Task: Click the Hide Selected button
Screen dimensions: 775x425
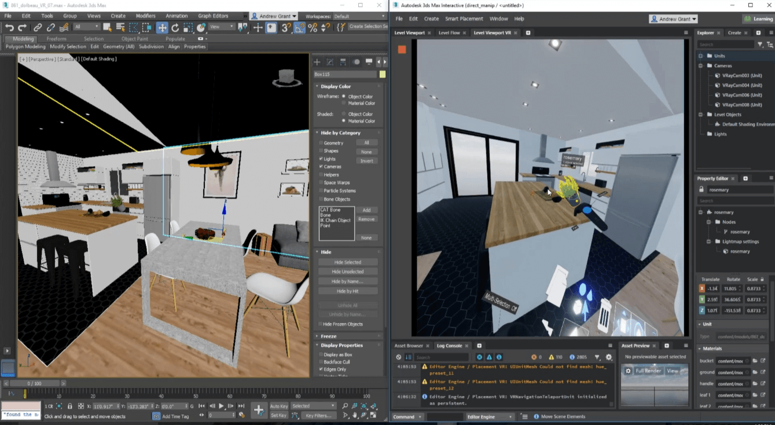Action: coord(347,262)
